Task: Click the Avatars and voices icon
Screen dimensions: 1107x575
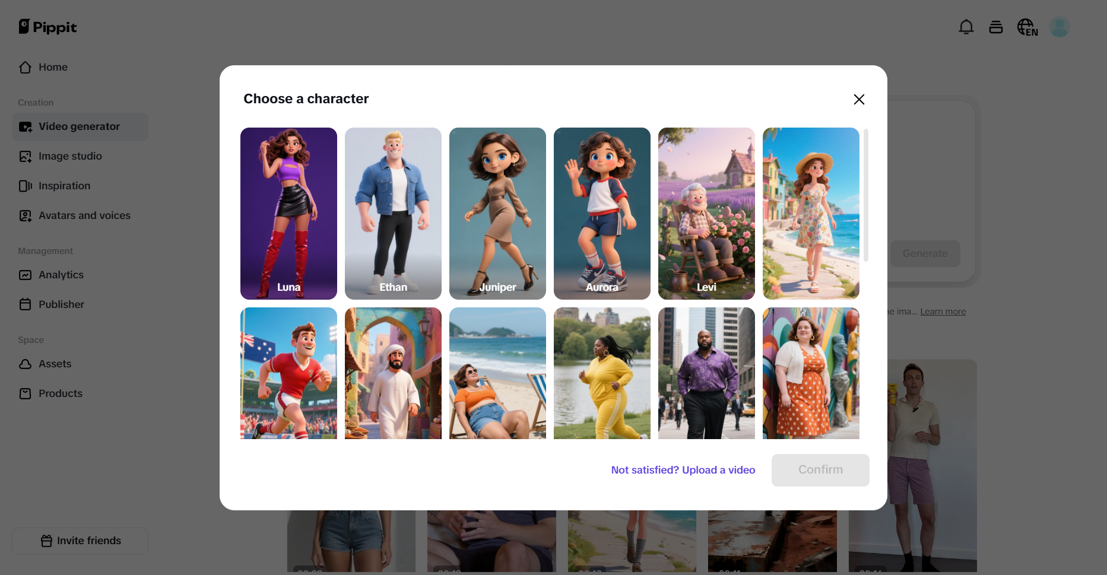Action: click(x=26, y=215)
